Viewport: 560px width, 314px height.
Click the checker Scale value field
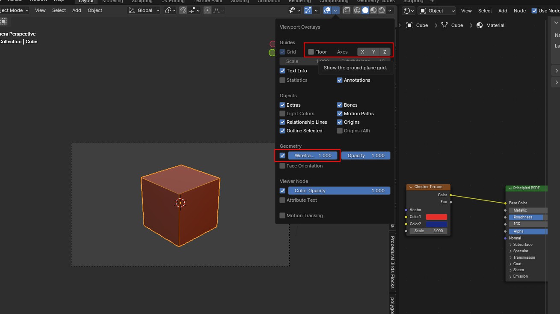point(428,231)
